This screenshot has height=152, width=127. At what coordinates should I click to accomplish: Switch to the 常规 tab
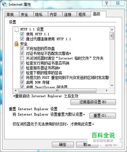point(10,15)
